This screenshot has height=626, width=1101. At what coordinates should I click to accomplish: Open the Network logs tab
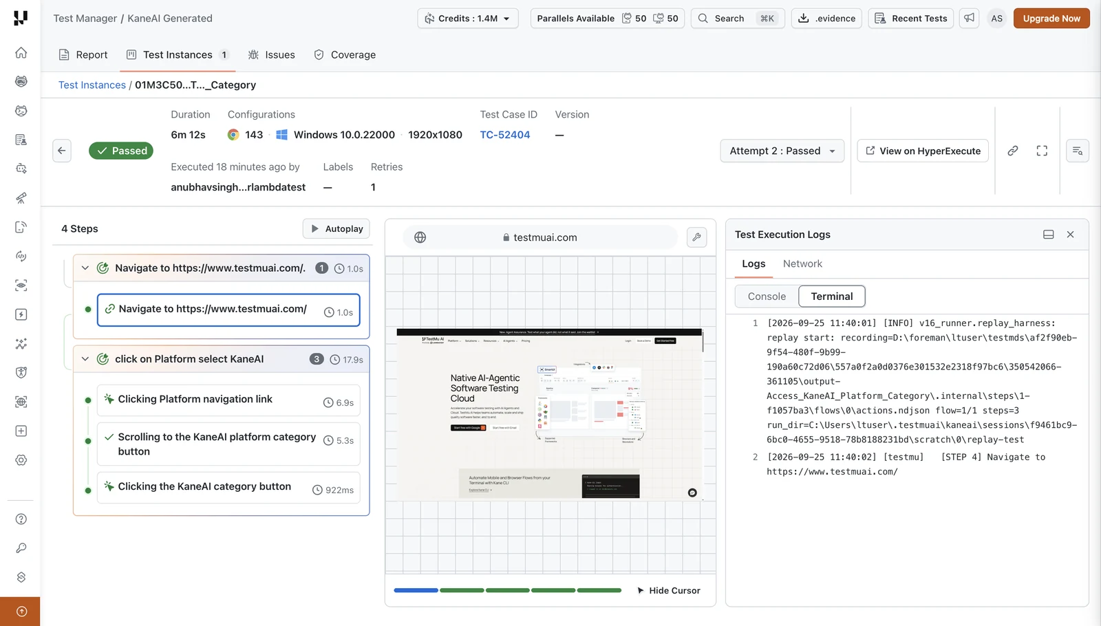click(x=802, y=264)
